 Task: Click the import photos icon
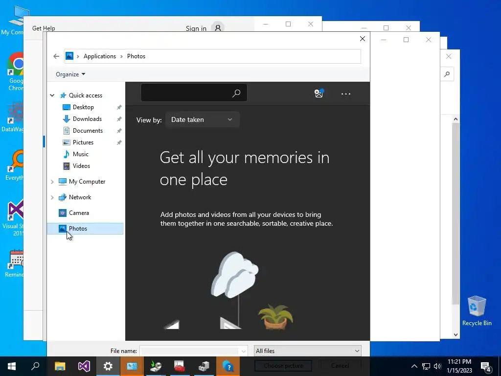click(319, 93)
